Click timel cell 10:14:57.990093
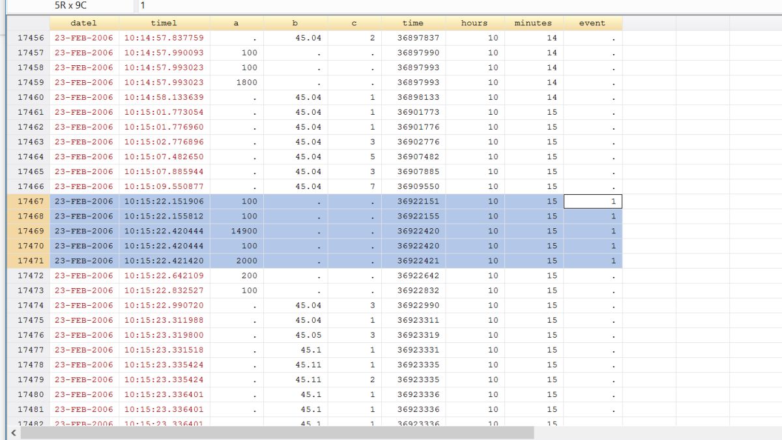 (164, 53)
